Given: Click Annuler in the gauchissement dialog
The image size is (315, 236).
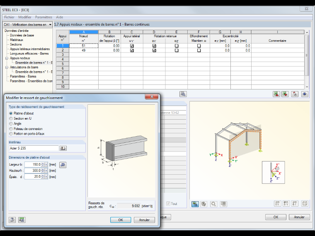Looking at the screenshot, I should [144, 220].
